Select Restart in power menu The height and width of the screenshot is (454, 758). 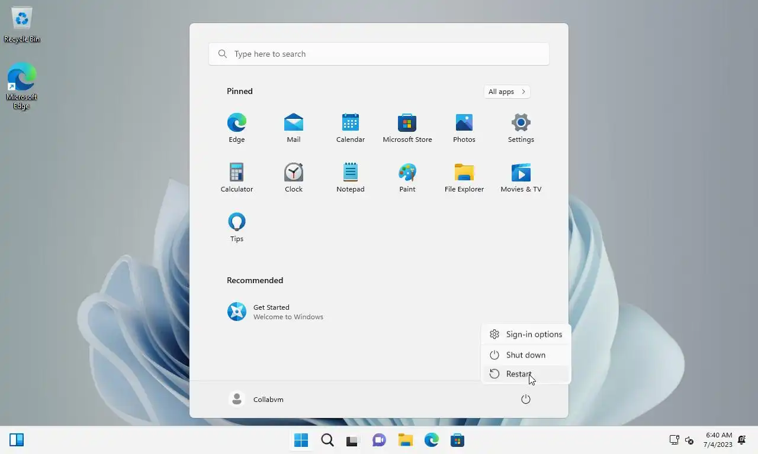tap(526, 374)
